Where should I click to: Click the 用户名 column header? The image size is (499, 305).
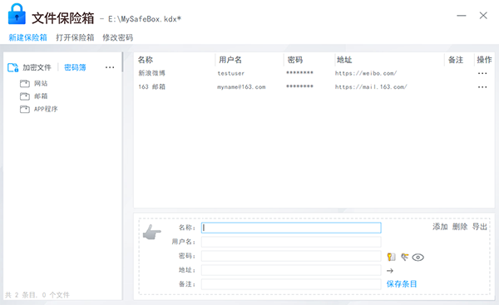coord(230,60)
